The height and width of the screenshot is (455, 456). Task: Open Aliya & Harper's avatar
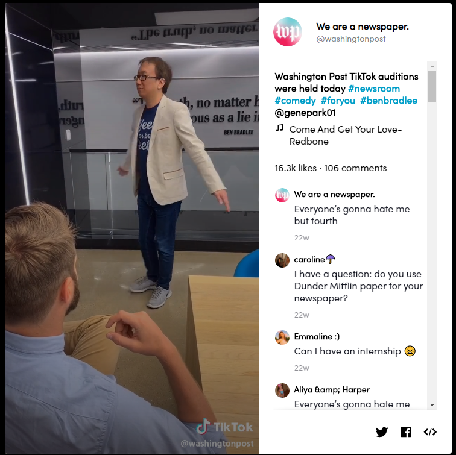[282, 390]
